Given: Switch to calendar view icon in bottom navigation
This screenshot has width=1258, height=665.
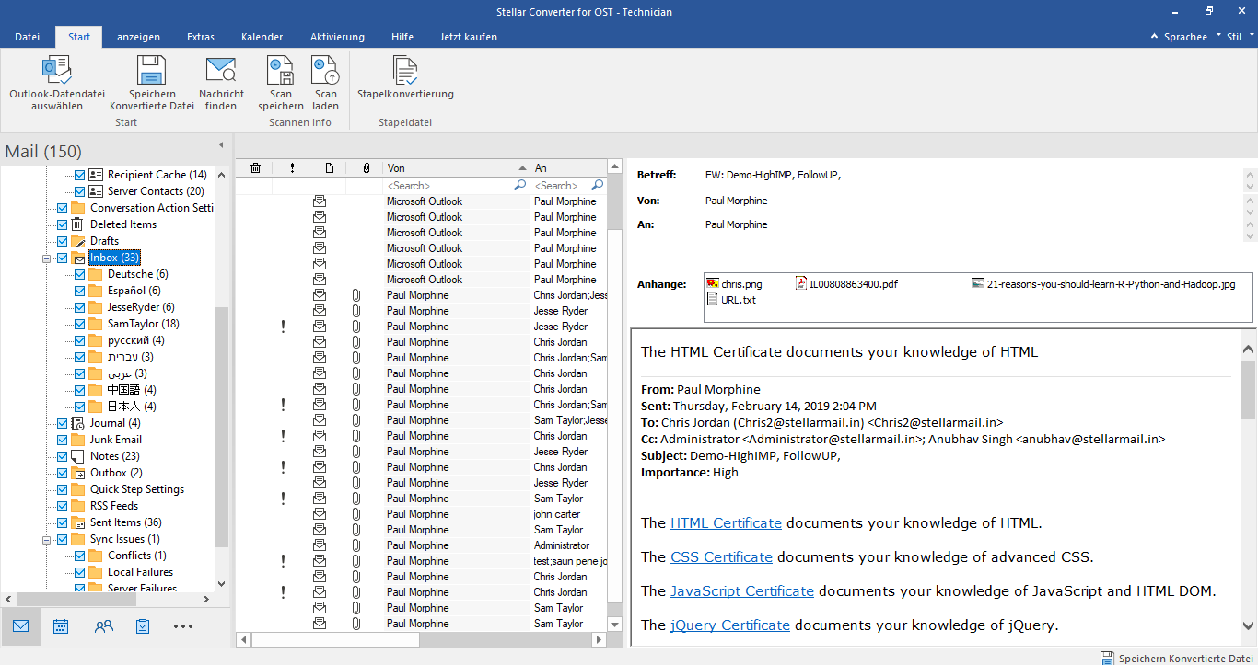Looking at the screenshot, I should [x=61, y=626].
